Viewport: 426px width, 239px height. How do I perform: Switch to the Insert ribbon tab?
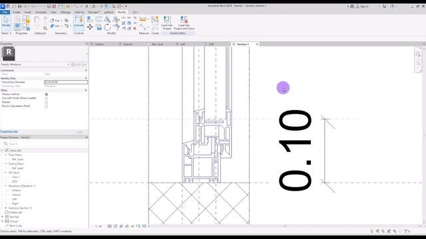28,12
